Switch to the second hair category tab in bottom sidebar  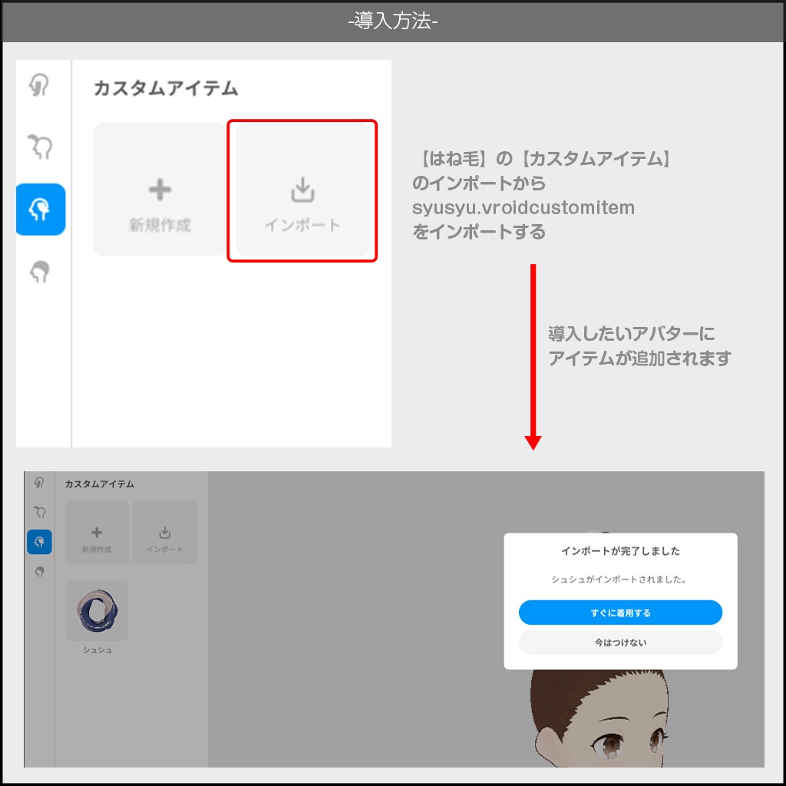pyautogui.click(x=39, y=510)
